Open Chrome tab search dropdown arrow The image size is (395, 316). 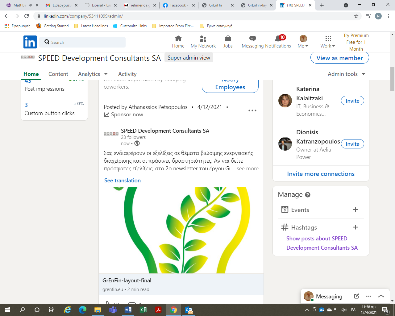click(346, 5)
